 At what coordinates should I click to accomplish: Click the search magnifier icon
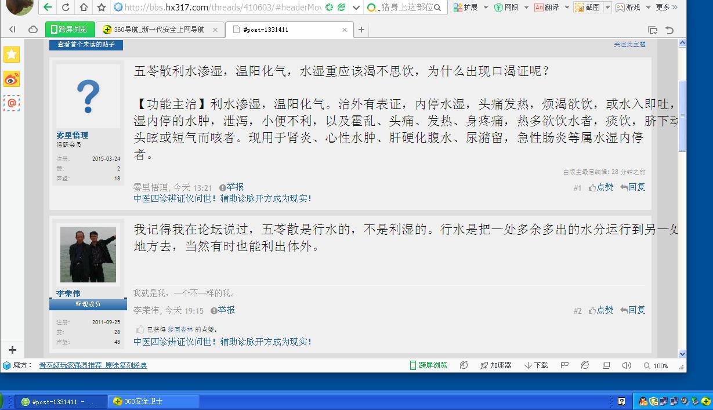pyautogui.click(x=437, y=8)
